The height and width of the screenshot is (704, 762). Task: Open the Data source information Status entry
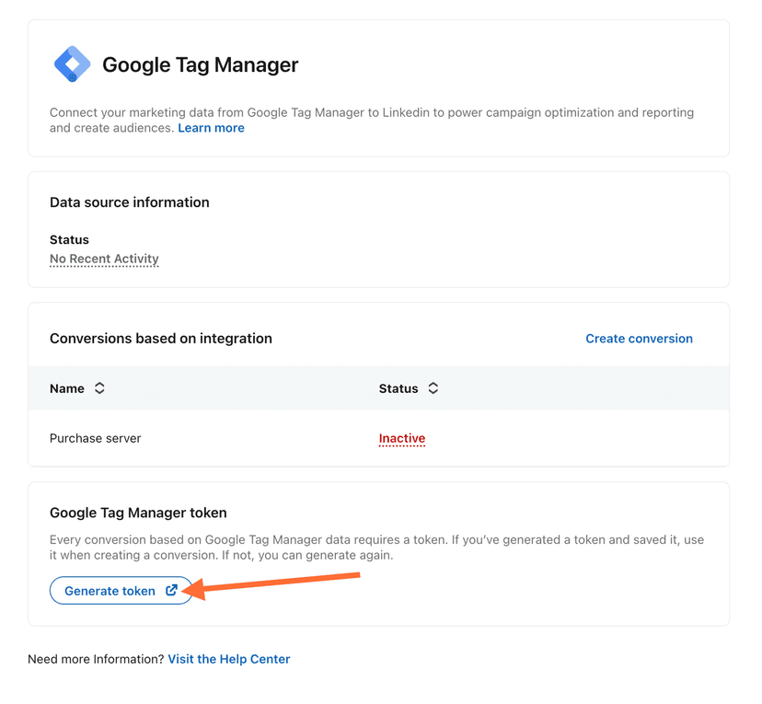point(104,259)
